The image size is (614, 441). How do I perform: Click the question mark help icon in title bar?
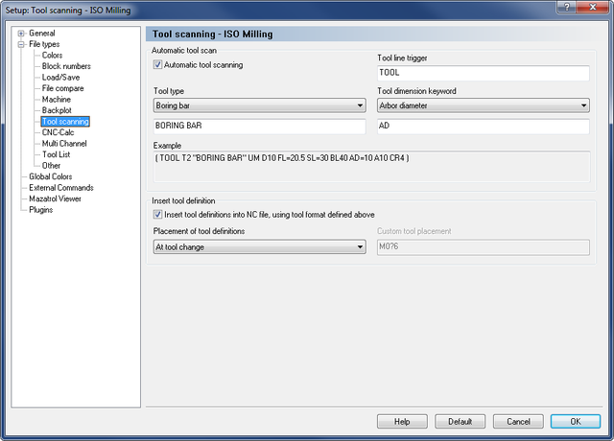566,7
